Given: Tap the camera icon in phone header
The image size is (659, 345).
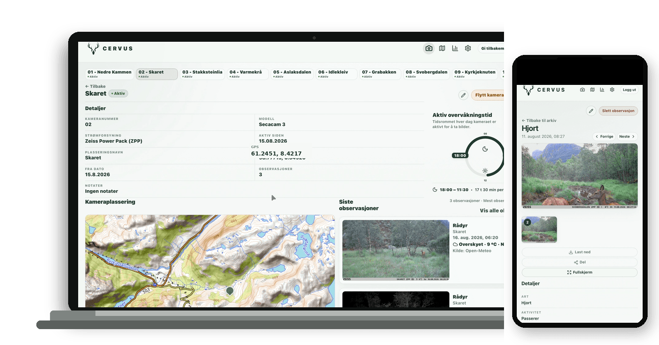Looking at the screenshot, I should coord(582,90).
